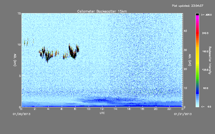Click the '01/21/2013' end date

pyautogui.click(x=183, y=114)
